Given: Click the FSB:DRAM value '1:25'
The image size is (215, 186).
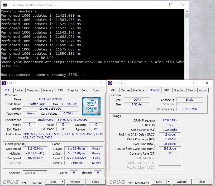Looking at the screenshot, I should (170, 125).
